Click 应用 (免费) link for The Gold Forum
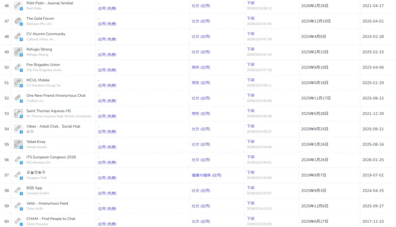 tap(107, 24)
